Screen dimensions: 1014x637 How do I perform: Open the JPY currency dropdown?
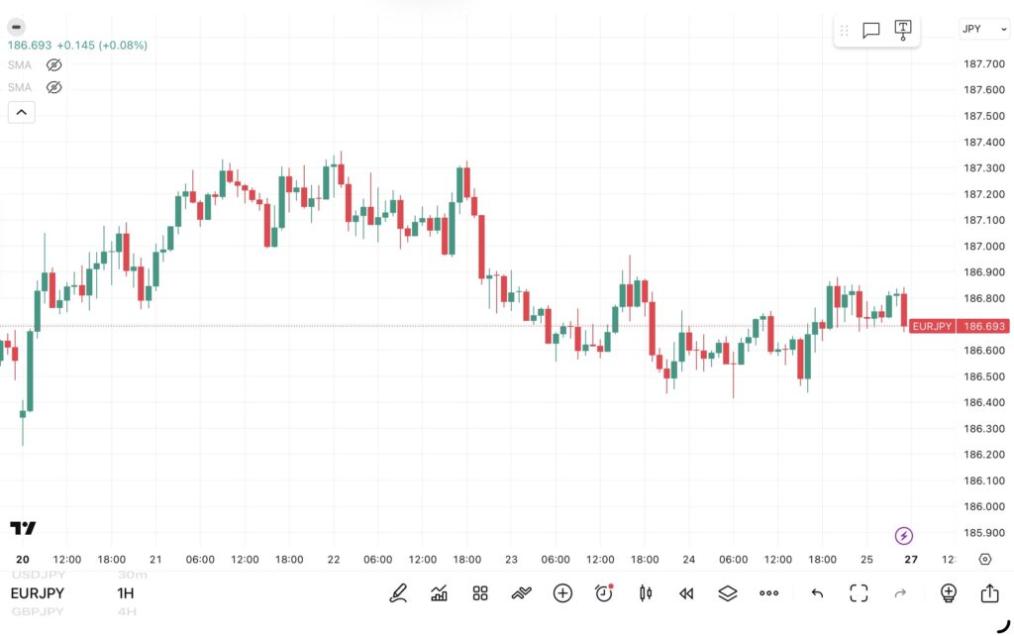click(983, 30)
